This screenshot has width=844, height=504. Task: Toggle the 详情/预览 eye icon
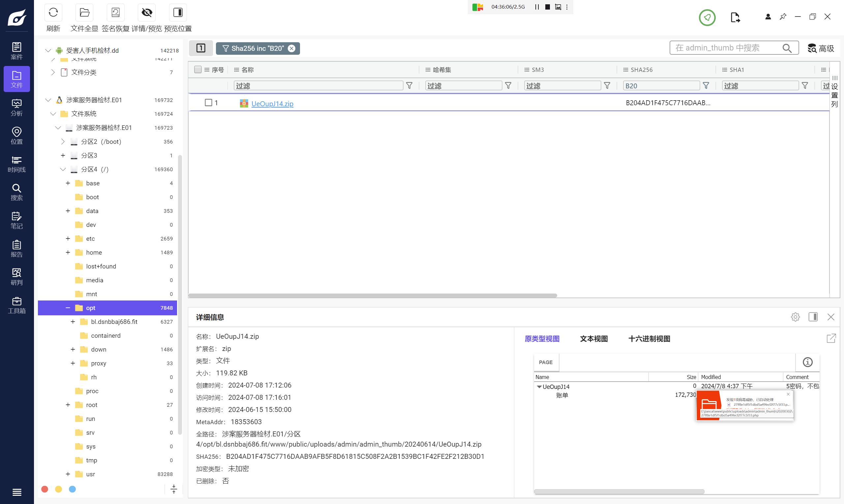tap(147, 13)
